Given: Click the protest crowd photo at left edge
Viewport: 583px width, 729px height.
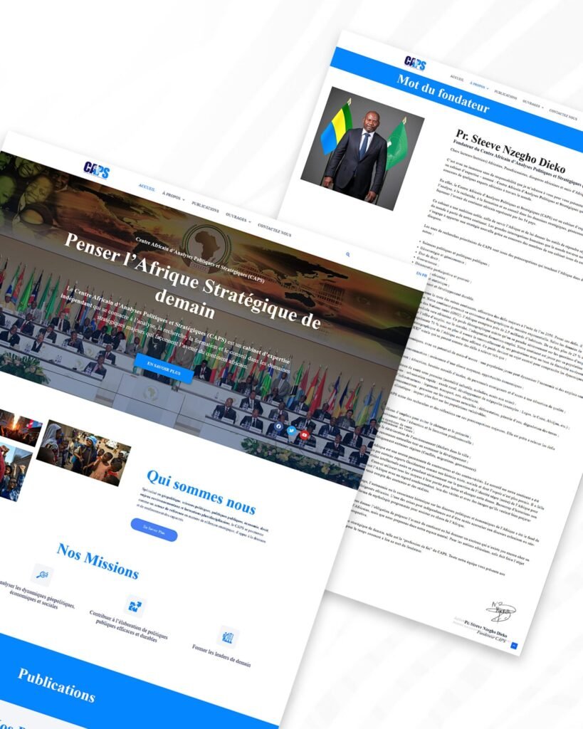Looking at the screenshot, I should pyautogui.click(x=14, y=471).
